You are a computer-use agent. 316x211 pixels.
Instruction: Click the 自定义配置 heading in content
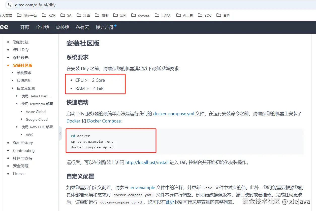(80, 176)
